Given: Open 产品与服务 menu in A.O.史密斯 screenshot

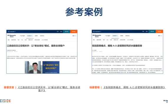Looking at the screenshot, I should point(108,36).
